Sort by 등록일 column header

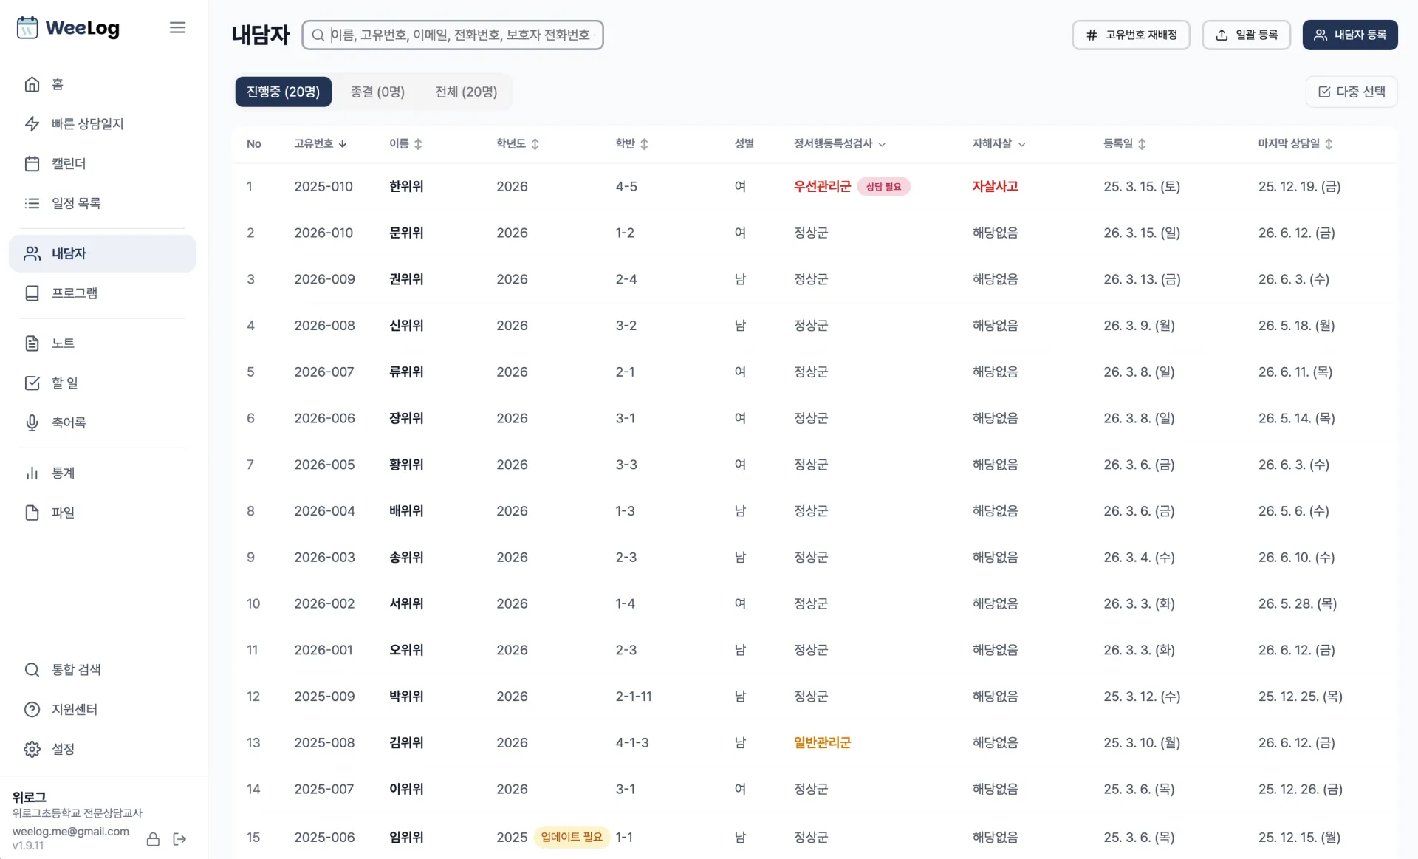tap(1125, 143)
